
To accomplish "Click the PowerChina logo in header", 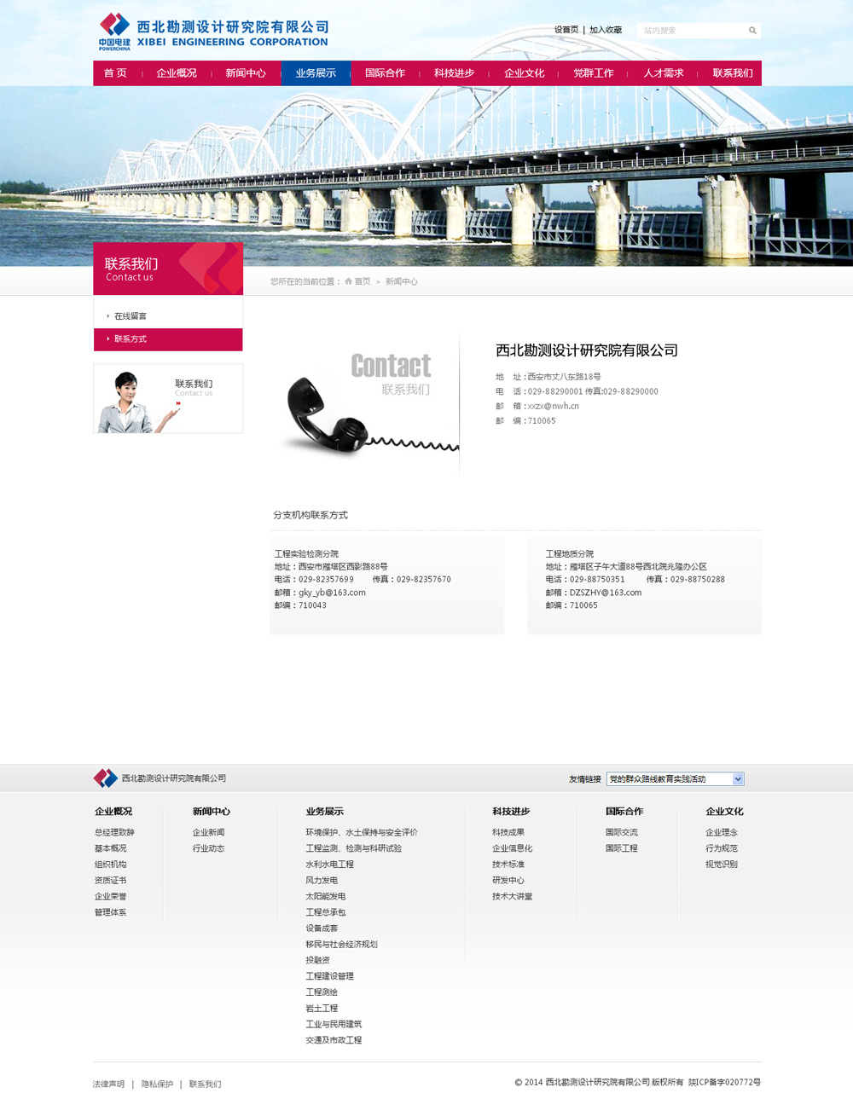I will tap(115, 32).
